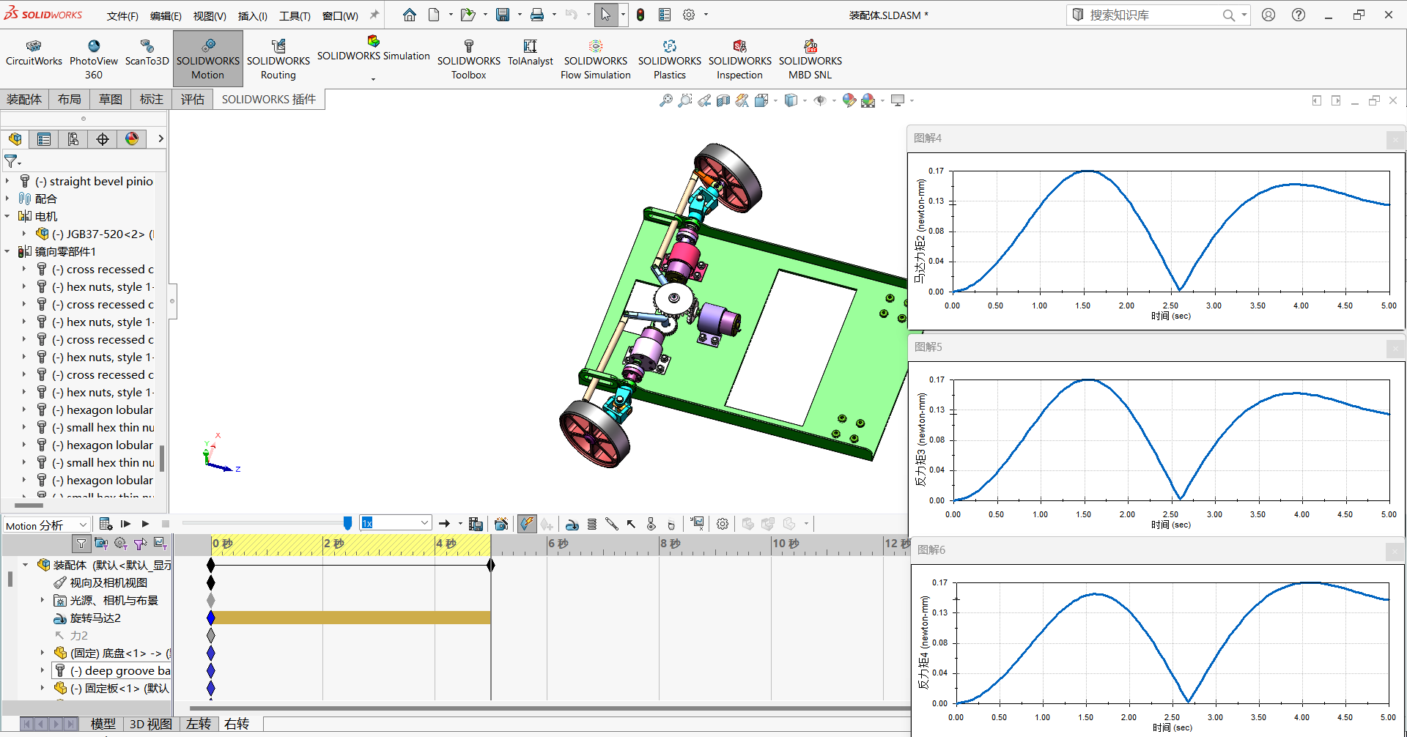
Task: Collapse the 电机 tree node
Action: 7,216
